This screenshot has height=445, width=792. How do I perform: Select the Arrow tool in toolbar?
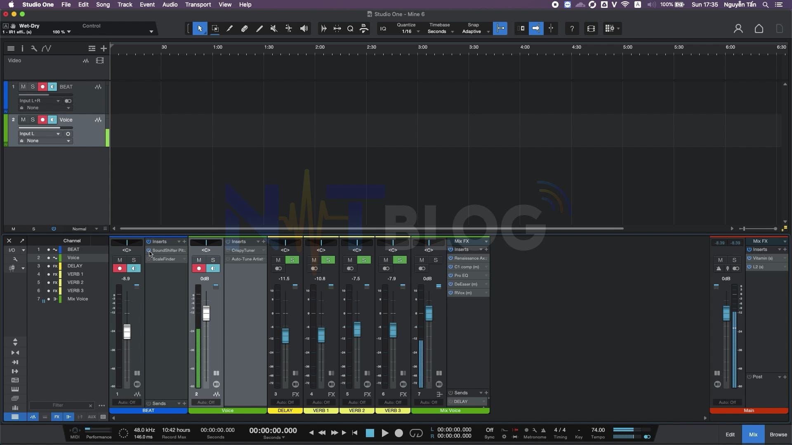pos(200,28)
